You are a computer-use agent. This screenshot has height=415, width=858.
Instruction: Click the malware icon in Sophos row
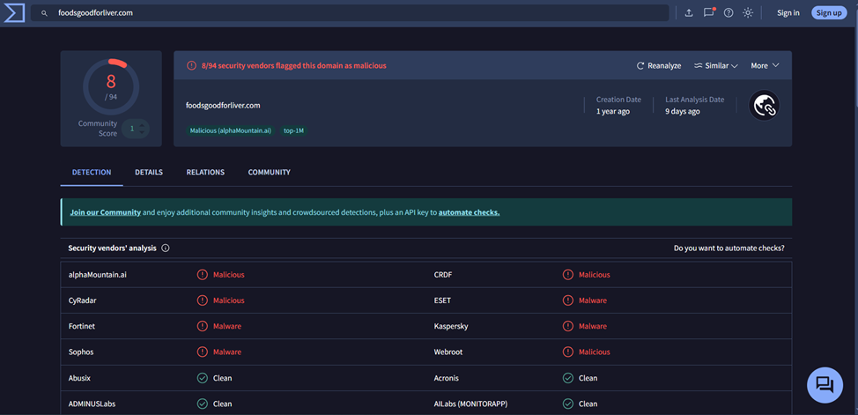pyautogui.click(x=202, y=352)
